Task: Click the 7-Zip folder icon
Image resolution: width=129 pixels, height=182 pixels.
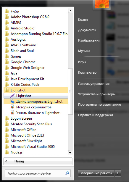Action: pos(7,11)
